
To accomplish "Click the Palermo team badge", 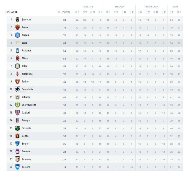I will (17, 159).
